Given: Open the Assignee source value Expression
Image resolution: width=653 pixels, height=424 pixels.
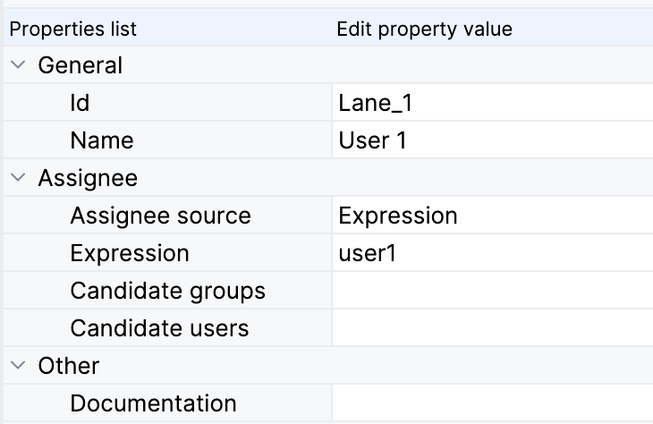Looking at the screenshot, I should (490, 216).
